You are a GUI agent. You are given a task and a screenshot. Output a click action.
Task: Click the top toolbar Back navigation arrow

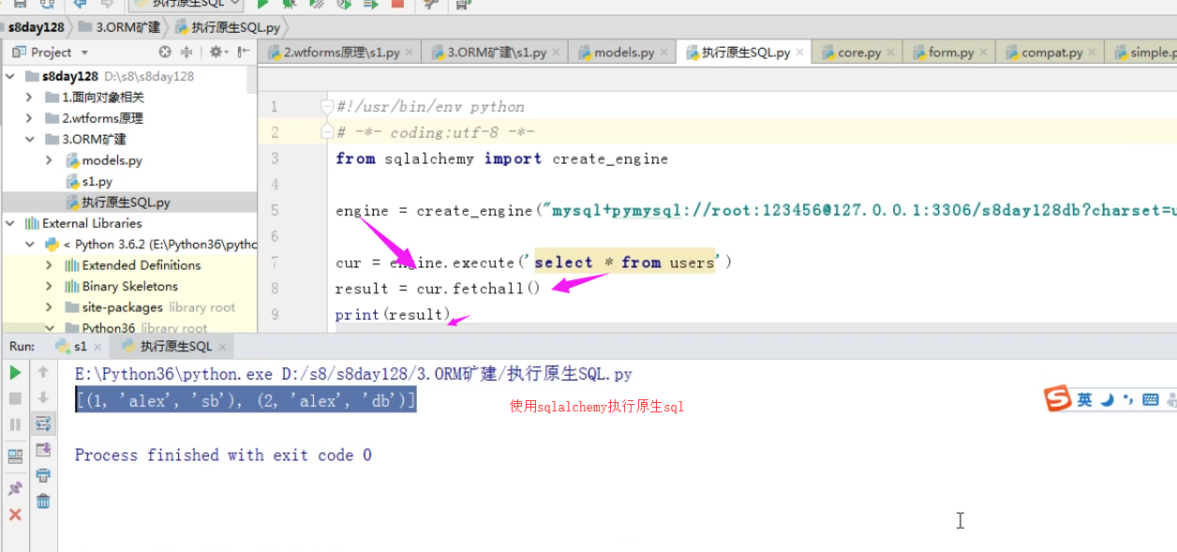point(81,4)
